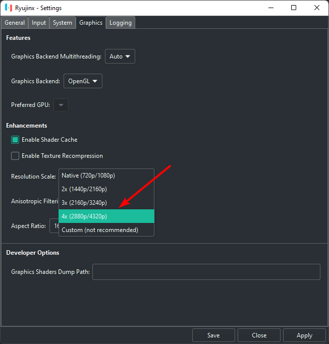Click the Resolution Scale label

coord(34,177)
